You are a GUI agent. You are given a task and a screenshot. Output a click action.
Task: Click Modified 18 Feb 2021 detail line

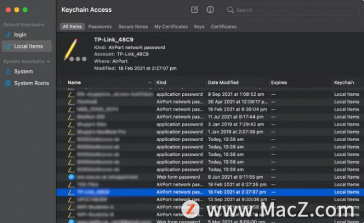[135, 68]
